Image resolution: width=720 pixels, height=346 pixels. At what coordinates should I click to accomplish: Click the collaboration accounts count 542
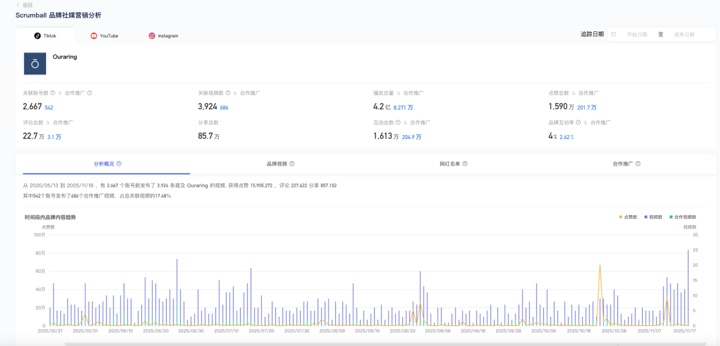[x=49, y=108]
